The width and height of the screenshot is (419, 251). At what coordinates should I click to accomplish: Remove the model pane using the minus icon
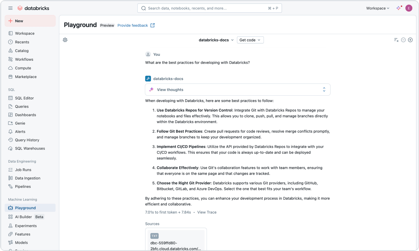pyautogui.click(x=403, y=40)
